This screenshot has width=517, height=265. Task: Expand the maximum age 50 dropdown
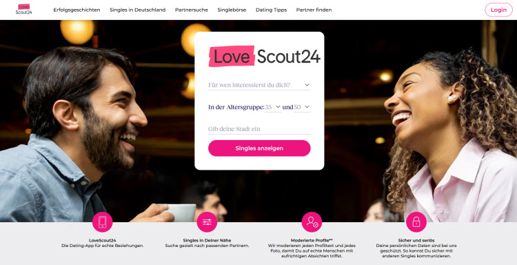pos(302,107)
